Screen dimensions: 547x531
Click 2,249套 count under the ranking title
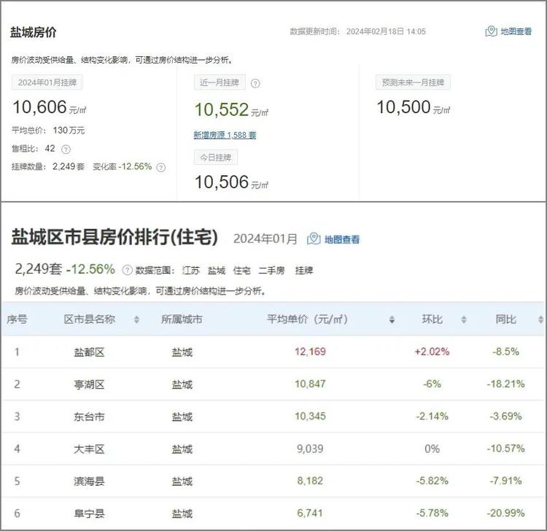pyautogui.click(x=39, y=269)
